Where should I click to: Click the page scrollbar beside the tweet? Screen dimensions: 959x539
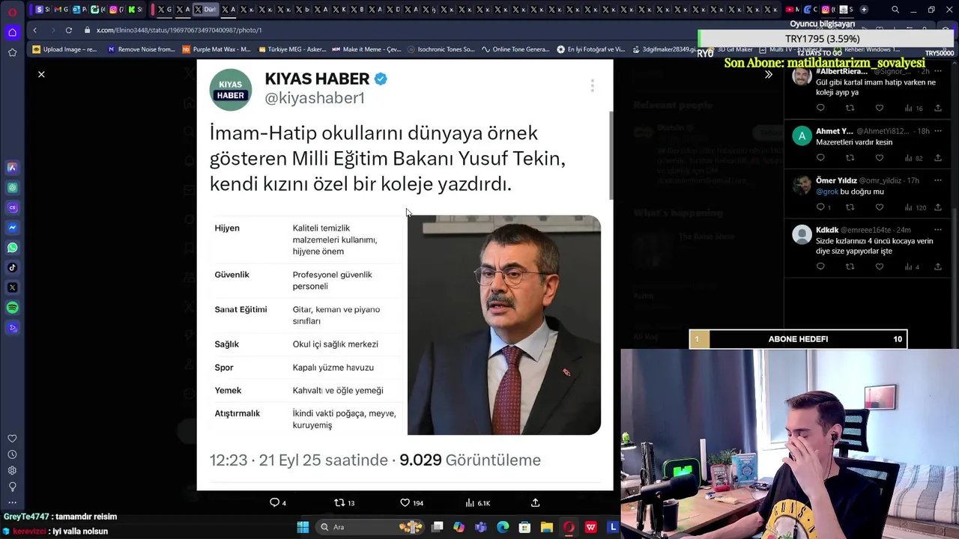tap(611, 156)
